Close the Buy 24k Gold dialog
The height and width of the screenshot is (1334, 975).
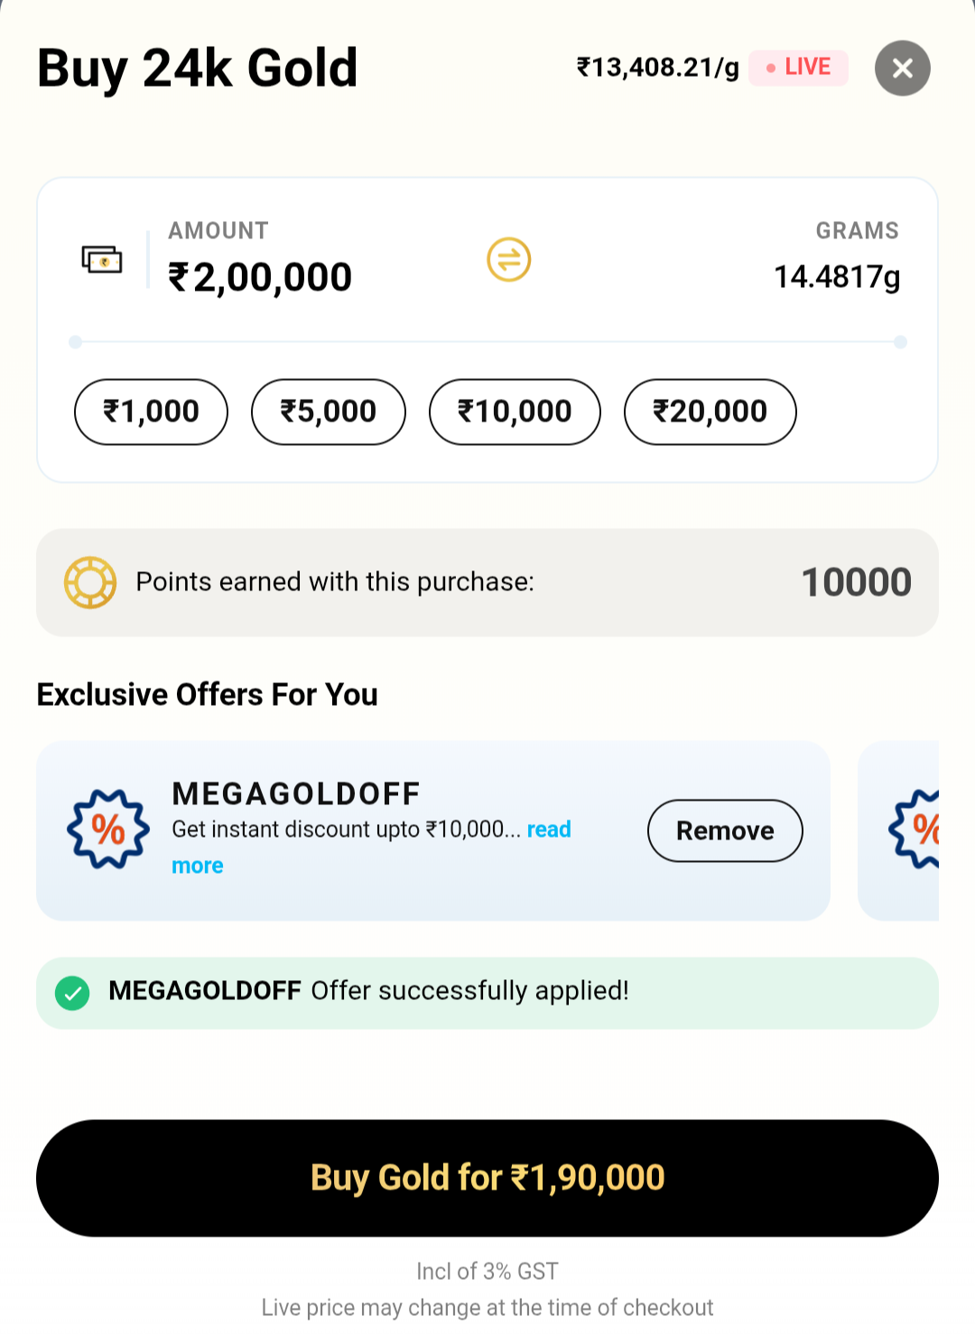[902, 69]
